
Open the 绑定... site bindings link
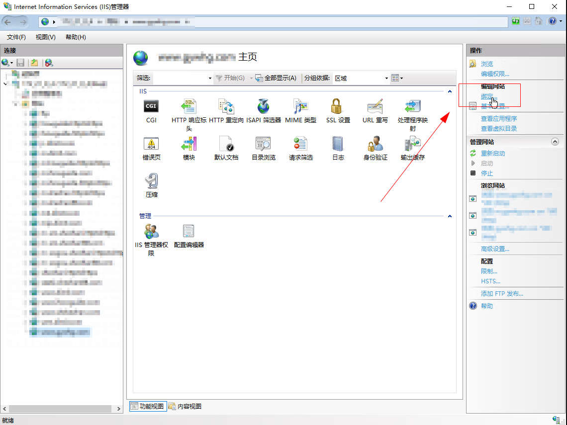coord(489,96)
